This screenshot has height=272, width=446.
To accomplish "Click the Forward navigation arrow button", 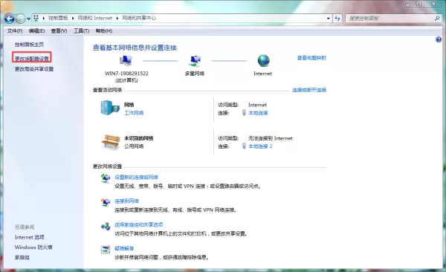I will pyautogui.click(x=21, y=19).
